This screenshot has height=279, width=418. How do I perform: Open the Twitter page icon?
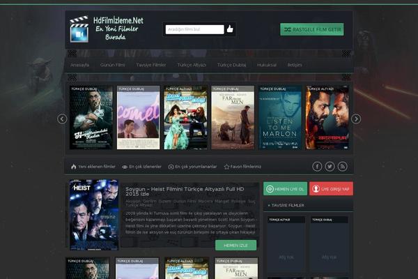pos(330,167)
